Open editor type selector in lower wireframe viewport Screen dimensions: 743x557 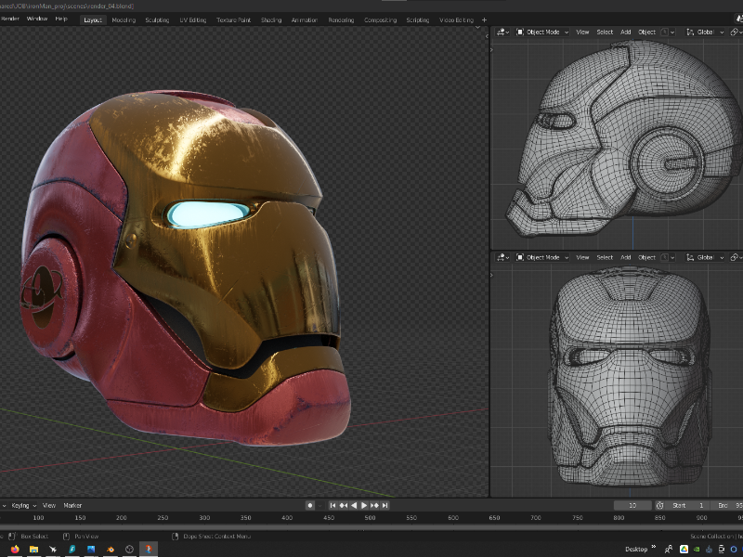click(502, 257)
